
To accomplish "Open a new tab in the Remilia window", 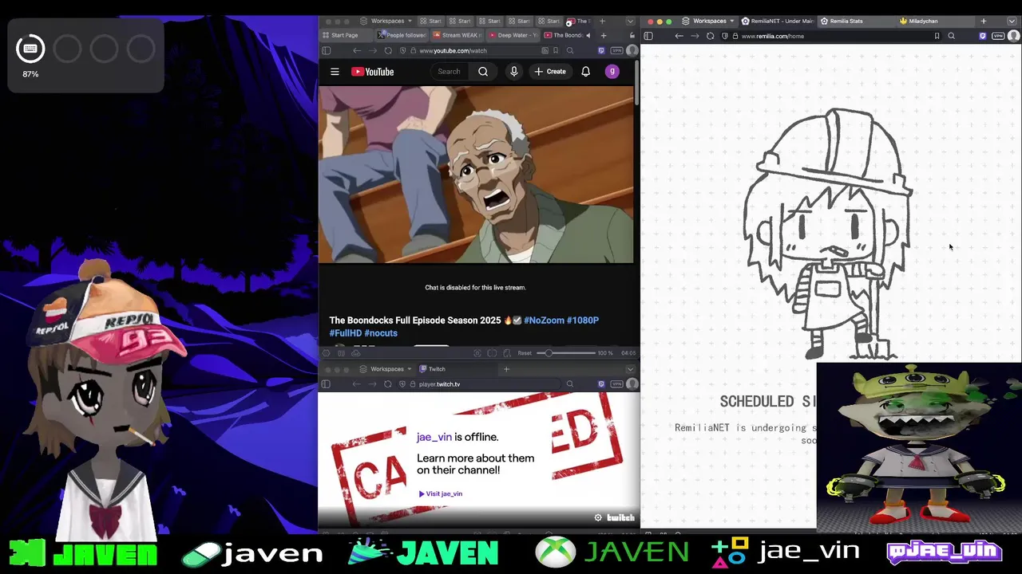I will (984, 21).
